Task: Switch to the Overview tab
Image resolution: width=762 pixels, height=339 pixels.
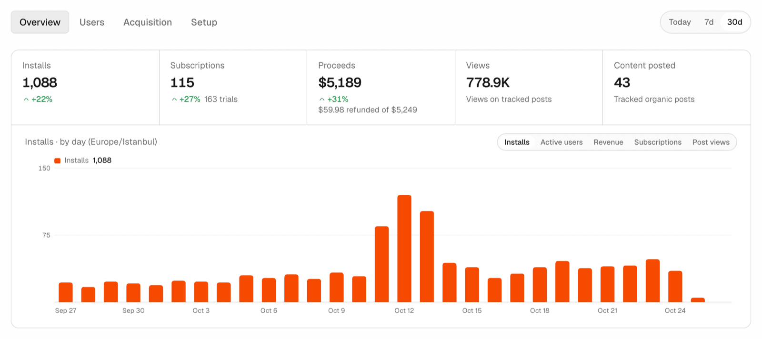Action: tap(40, 22)
